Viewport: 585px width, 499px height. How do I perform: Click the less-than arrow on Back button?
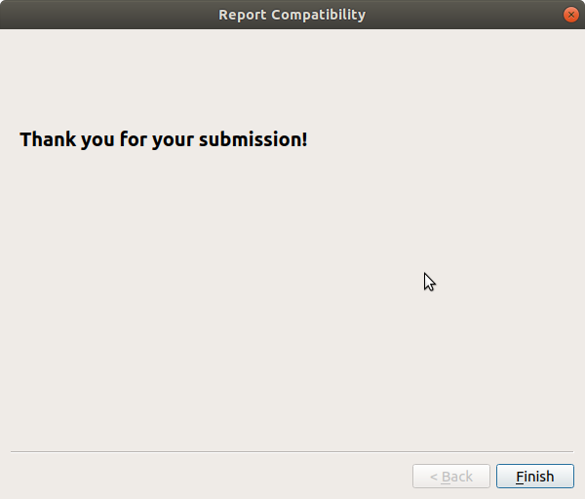click(x=434, y=477)
